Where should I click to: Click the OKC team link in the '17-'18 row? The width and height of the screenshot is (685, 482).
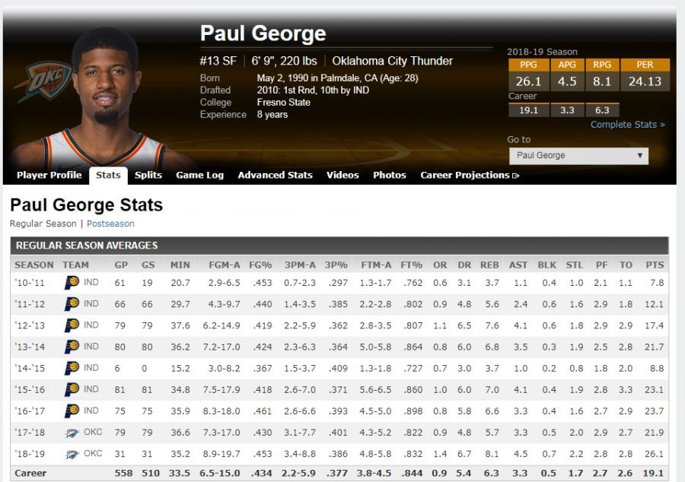pyautogui.click(x=93, y=432)
